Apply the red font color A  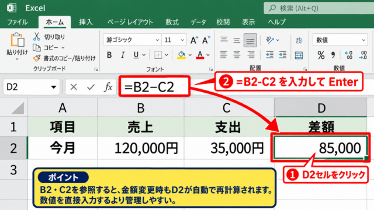pyautogui.click(x=200, y=55)
